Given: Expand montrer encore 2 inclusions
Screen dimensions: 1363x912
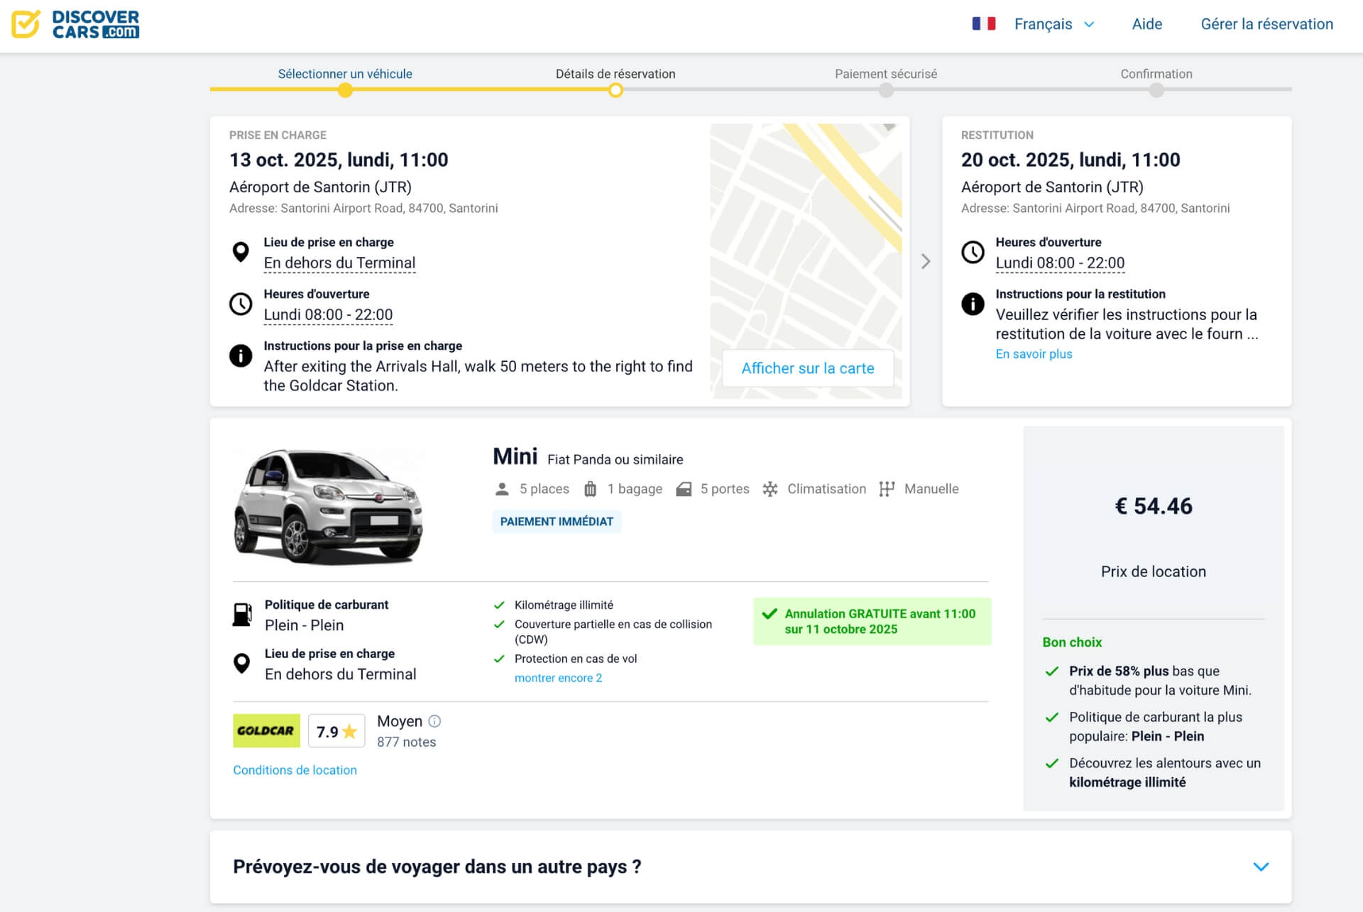Looking at the screenshot, I should point(558,678).
